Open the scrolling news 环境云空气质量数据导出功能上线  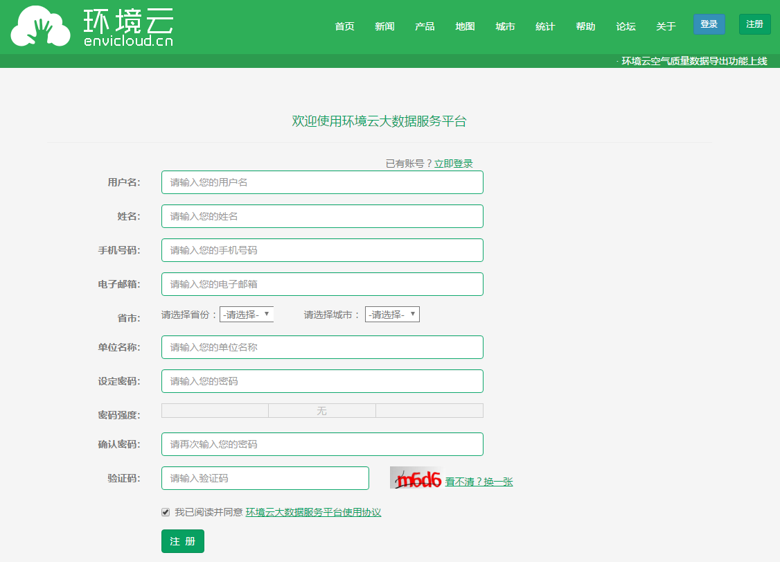tap(694, 61)
